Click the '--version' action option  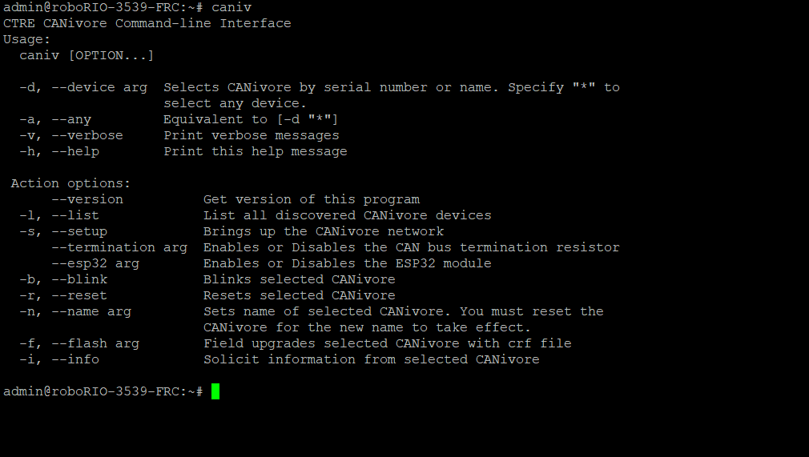pos(88,199)
